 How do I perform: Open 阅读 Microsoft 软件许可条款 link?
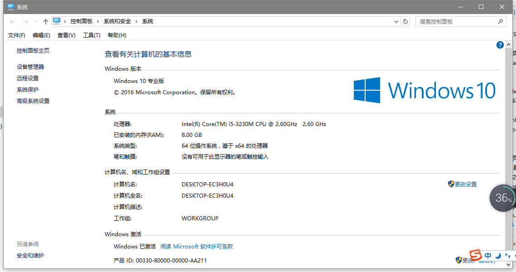[x=198, y=246]
